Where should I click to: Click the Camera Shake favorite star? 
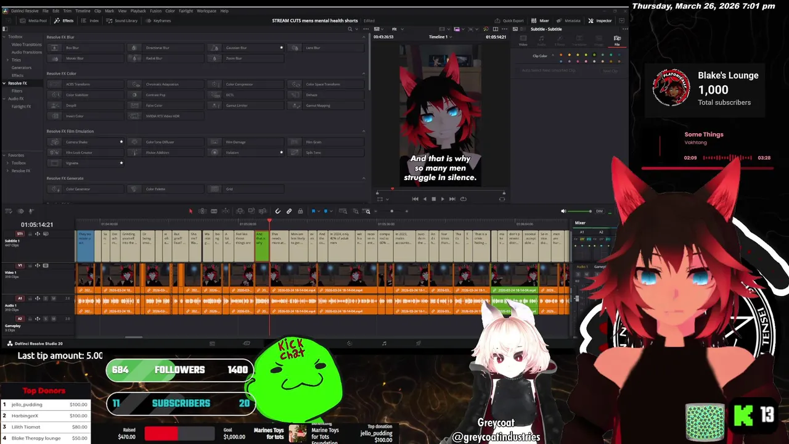121,142
